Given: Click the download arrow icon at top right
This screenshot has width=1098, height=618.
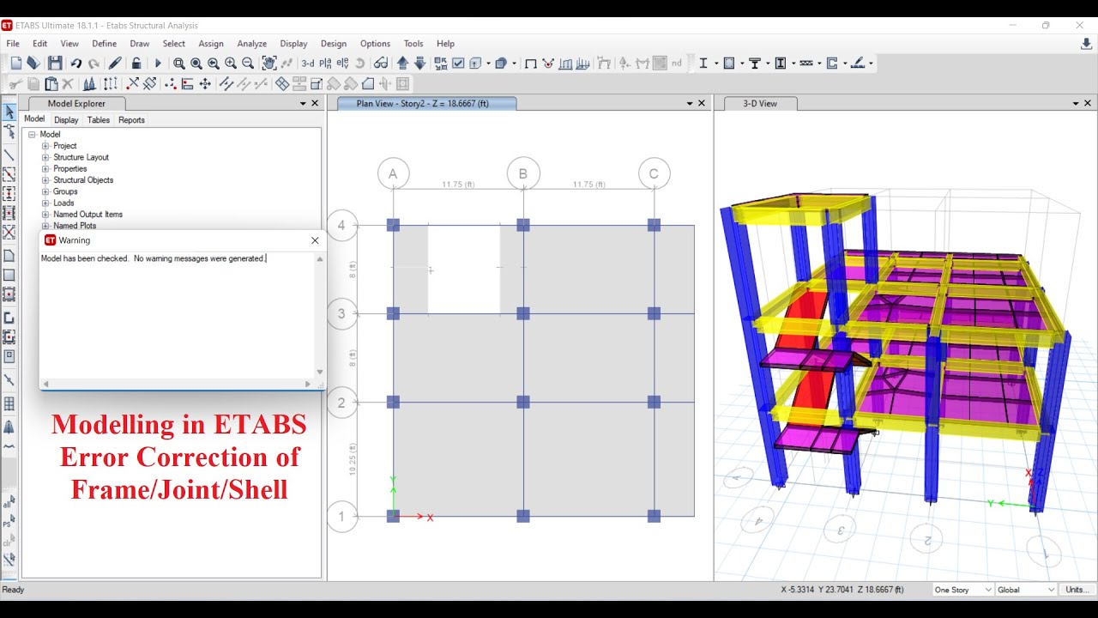Looking at the screenshot, I should click(1087, 44).
